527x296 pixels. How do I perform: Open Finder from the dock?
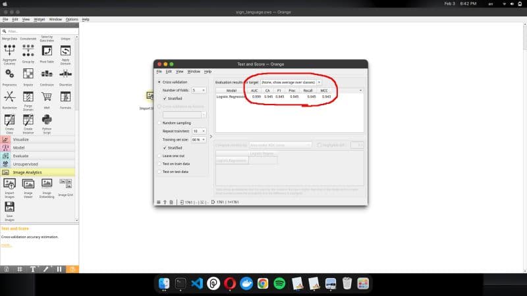point(164,284)
